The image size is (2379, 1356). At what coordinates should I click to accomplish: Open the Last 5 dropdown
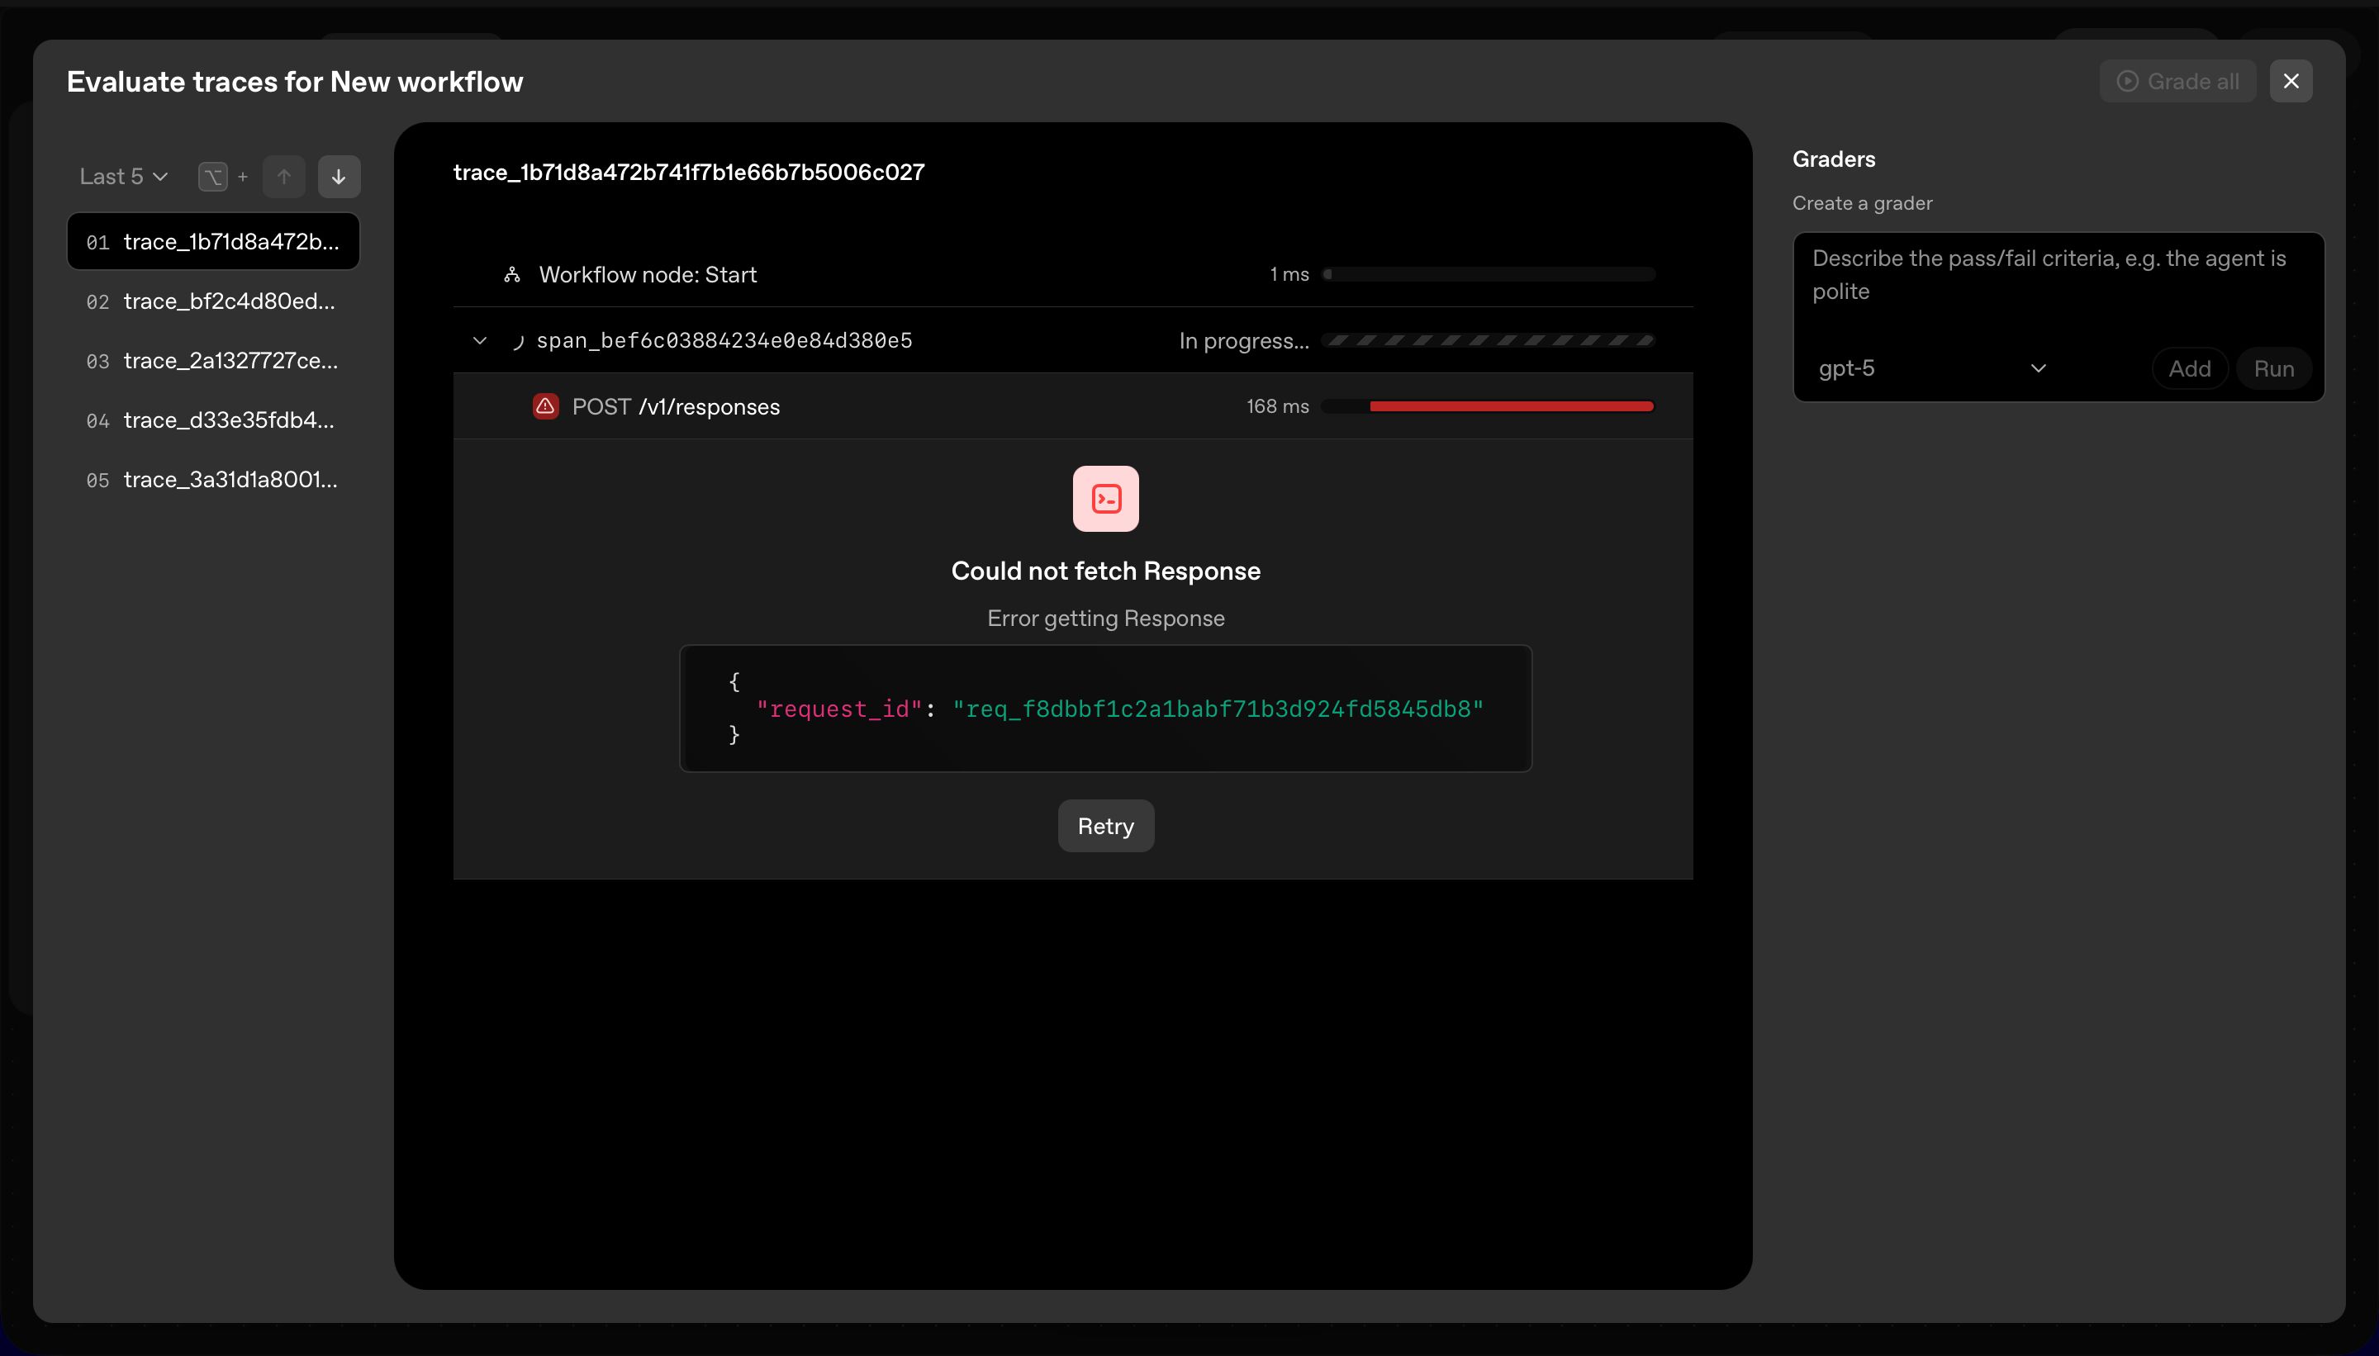click(x=123, y=177)
